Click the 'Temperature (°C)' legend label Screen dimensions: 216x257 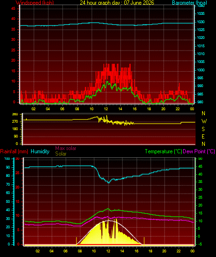[x=164, y=151]
